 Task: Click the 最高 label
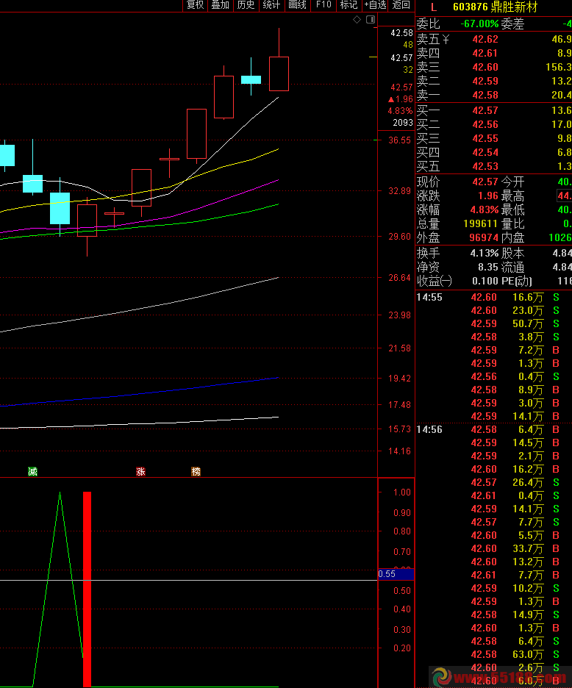coord(512,196)
